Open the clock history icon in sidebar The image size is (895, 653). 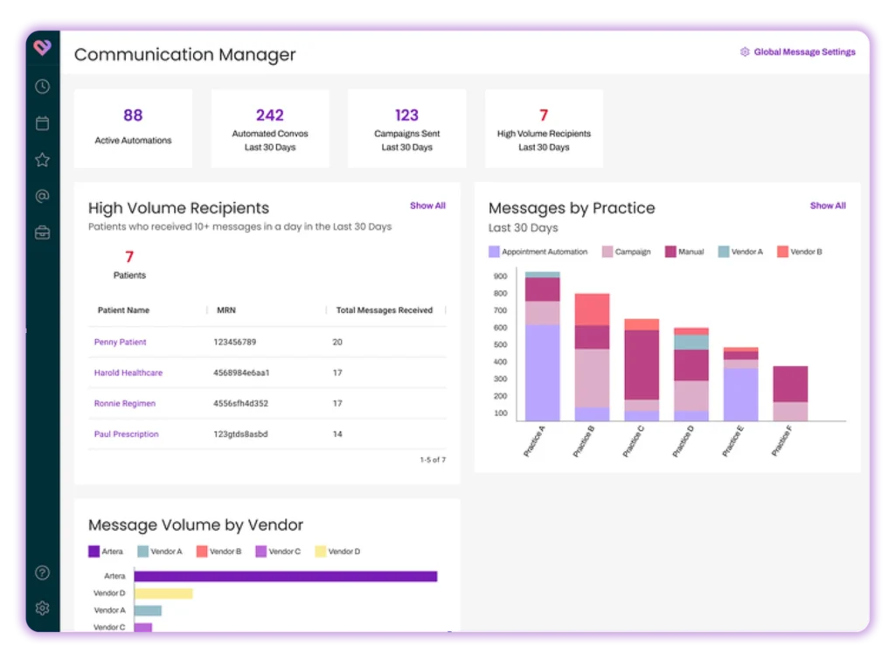click(x=42, y=87)
